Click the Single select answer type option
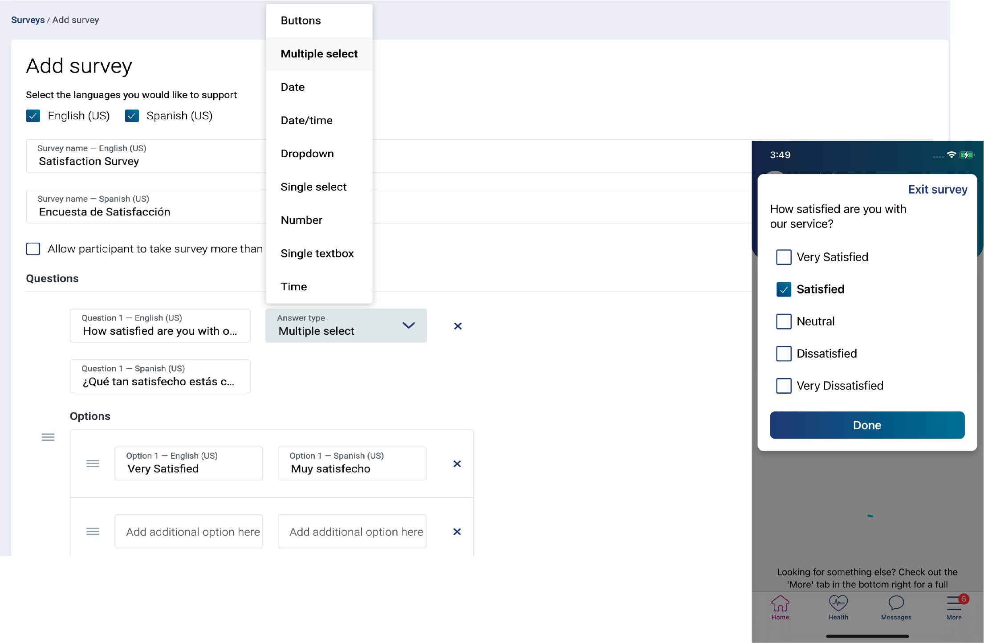 point(313,187)
